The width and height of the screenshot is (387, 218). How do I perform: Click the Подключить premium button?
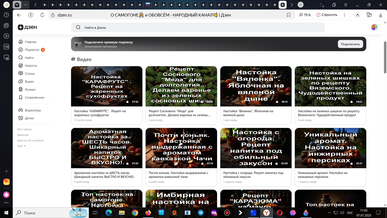tap(351, 44)
